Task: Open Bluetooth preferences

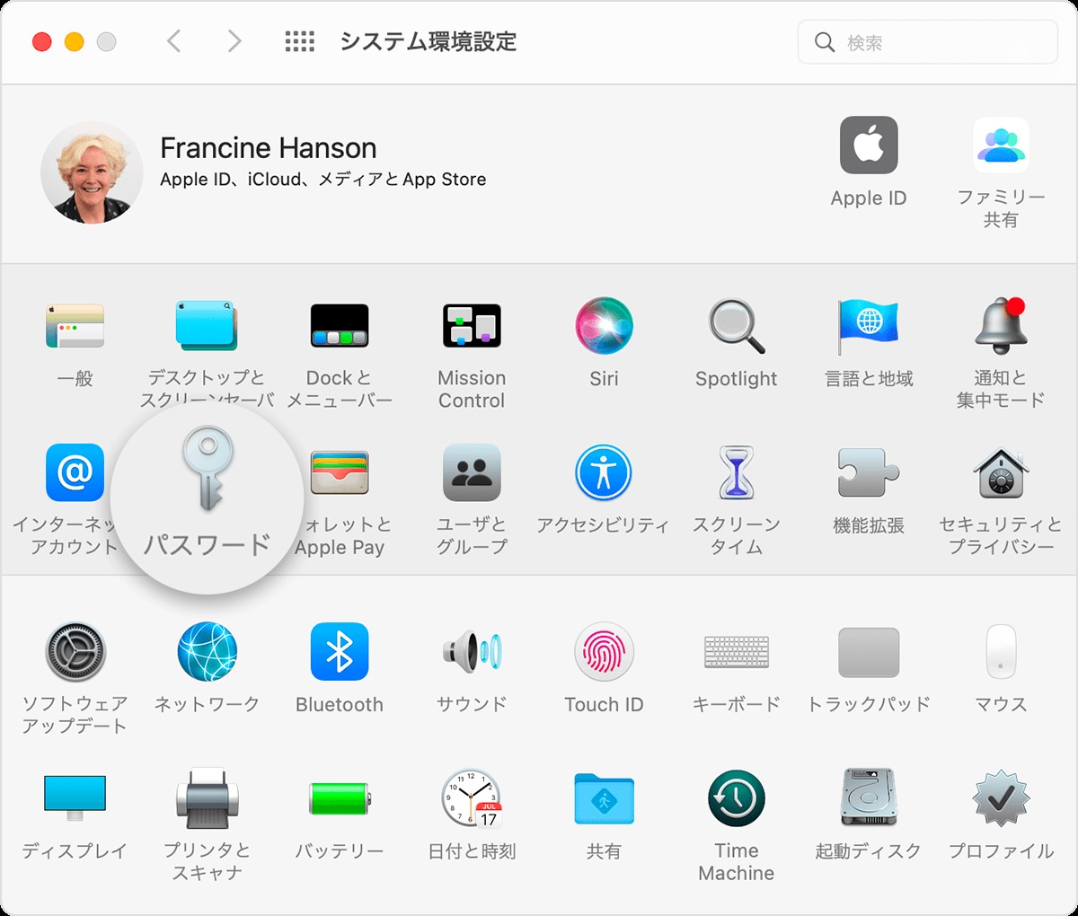Action: point(340,652)
